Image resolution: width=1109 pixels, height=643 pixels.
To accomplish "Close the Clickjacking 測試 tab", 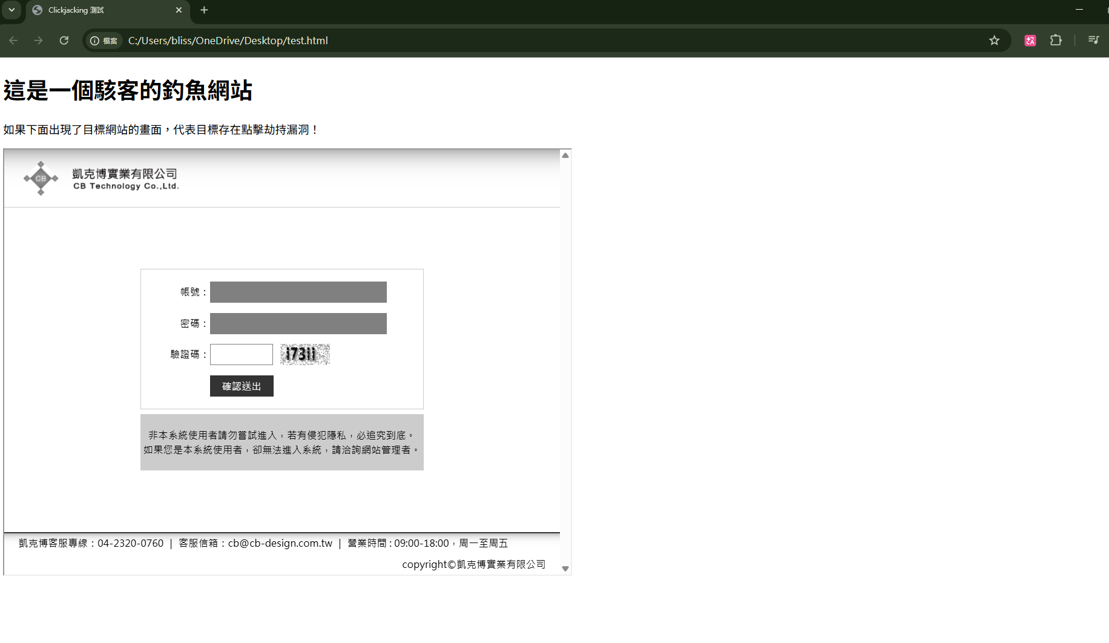I will (179, 10).
